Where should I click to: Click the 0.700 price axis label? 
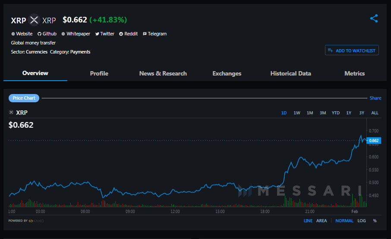coord(374,131)
